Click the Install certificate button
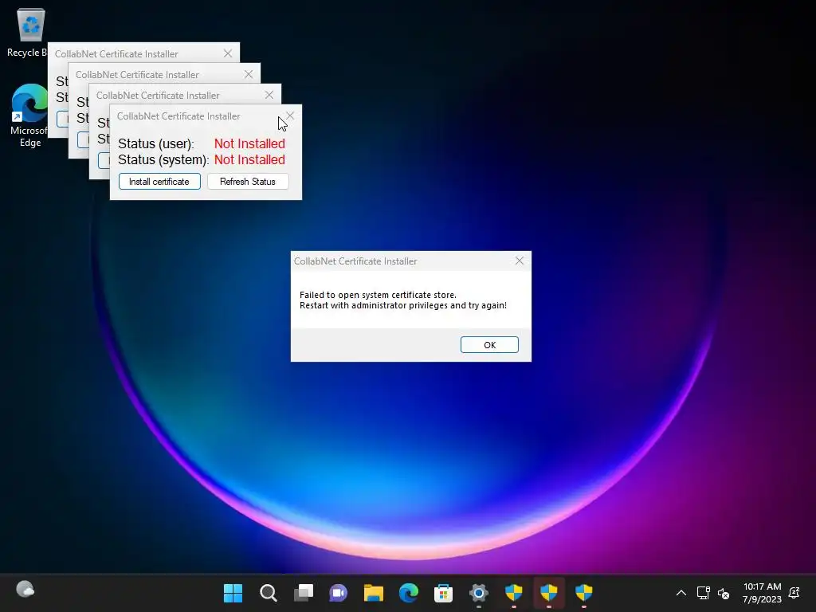Screen dimensions: 816x612 159,182
